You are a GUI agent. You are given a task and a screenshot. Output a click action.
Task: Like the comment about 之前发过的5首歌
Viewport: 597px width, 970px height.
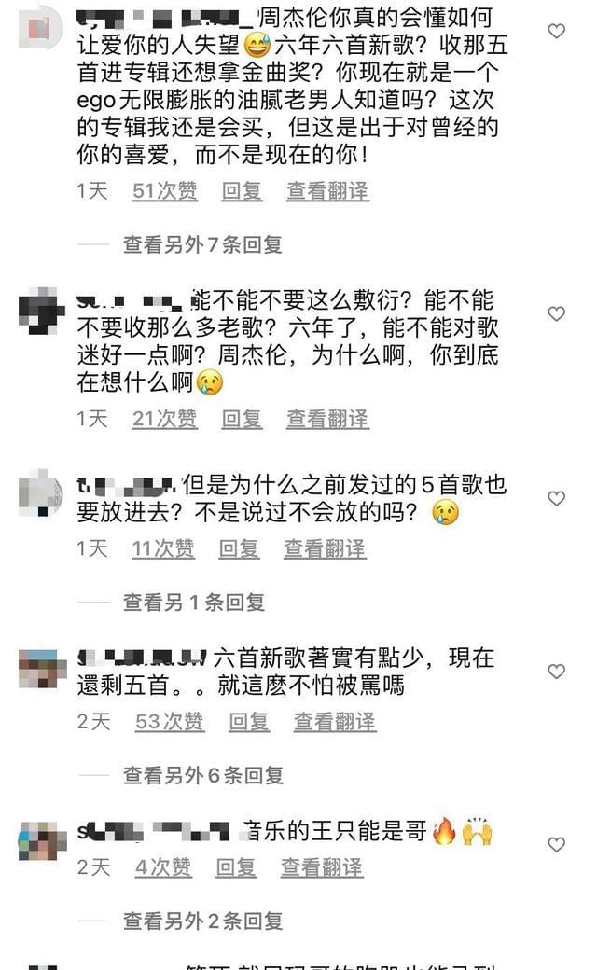click(x=557, y=498)
